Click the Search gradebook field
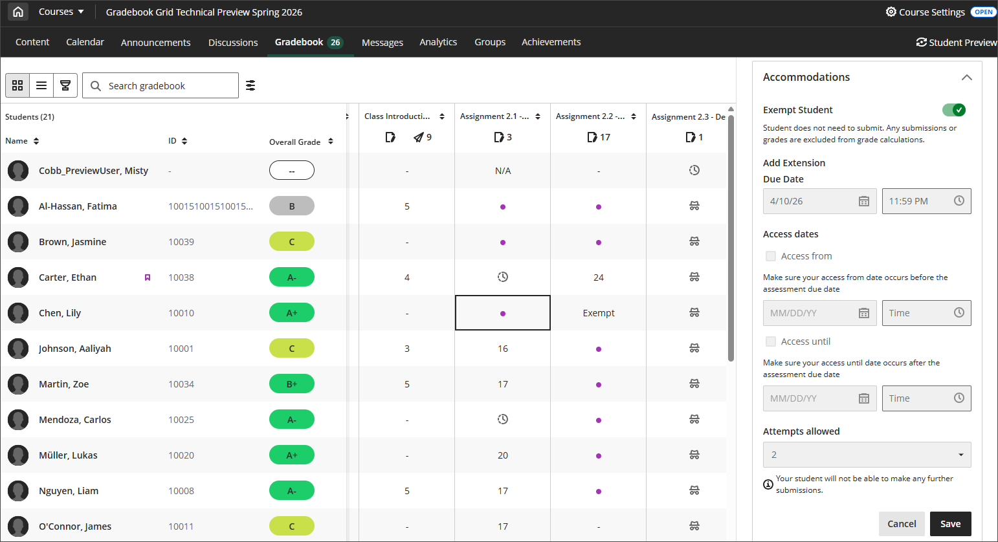 tap(161, 85)
